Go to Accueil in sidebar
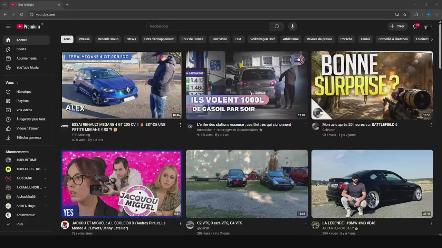The width and height of the screenshot is (442, 248). coord(26,40)
